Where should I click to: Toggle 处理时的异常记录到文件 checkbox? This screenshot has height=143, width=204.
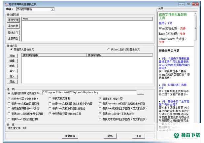point(9,93)
